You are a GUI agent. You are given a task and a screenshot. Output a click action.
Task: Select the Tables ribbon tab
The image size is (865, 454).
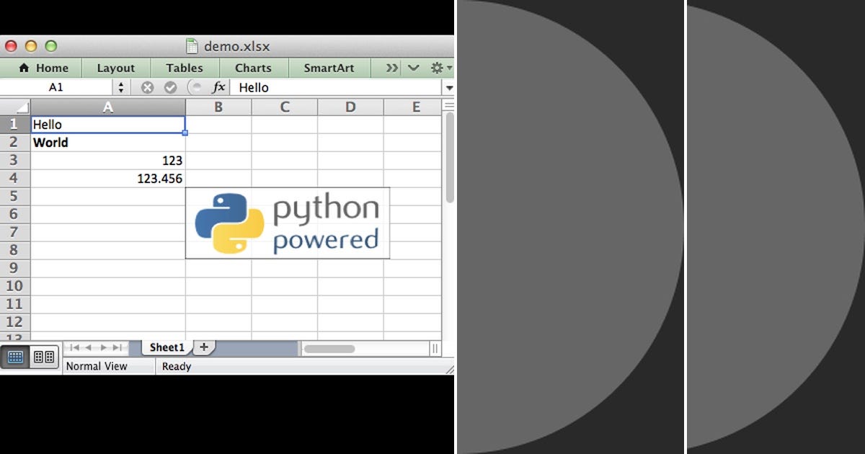click(x=184, y=67)
